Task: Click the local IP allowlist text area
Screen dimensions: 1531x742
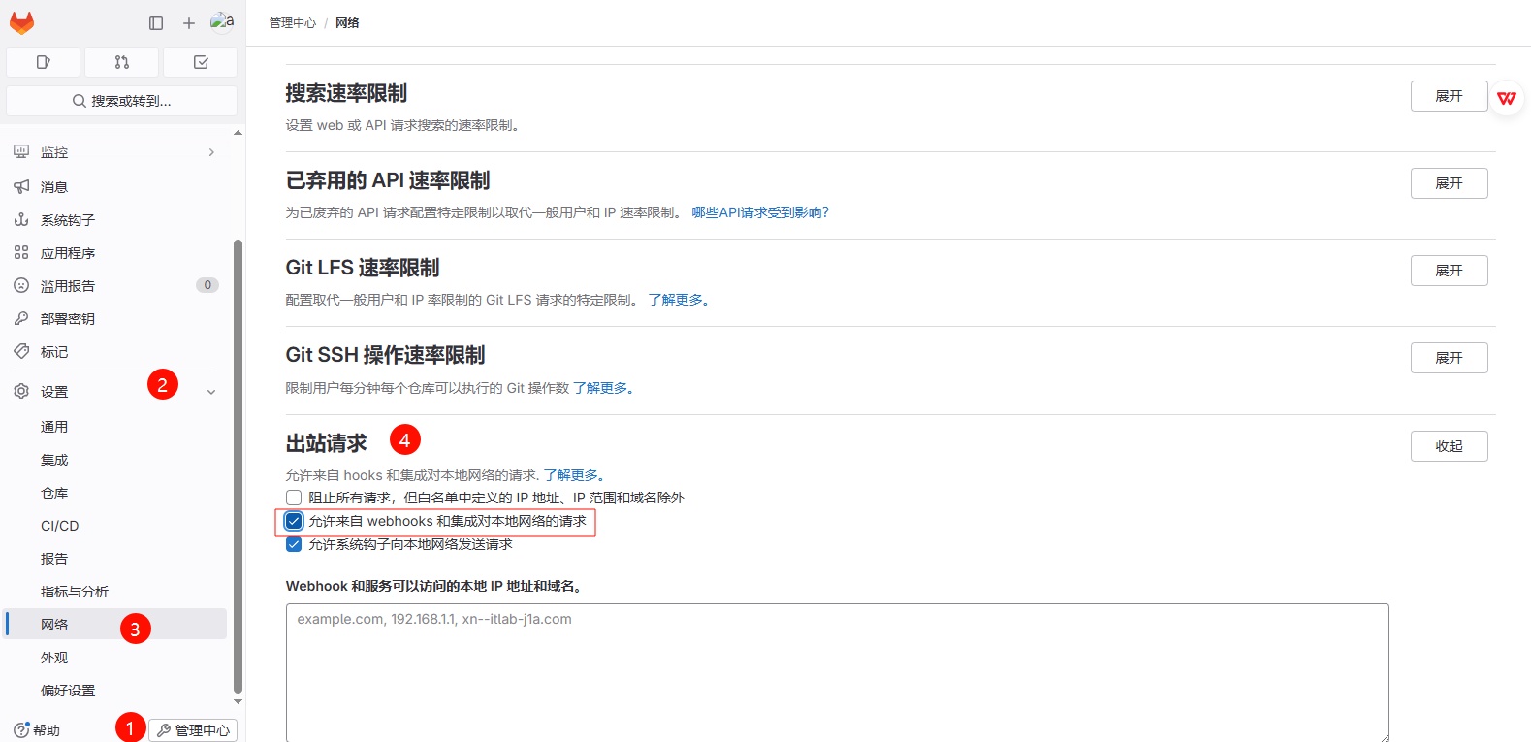Action: (x=837, y=672)
